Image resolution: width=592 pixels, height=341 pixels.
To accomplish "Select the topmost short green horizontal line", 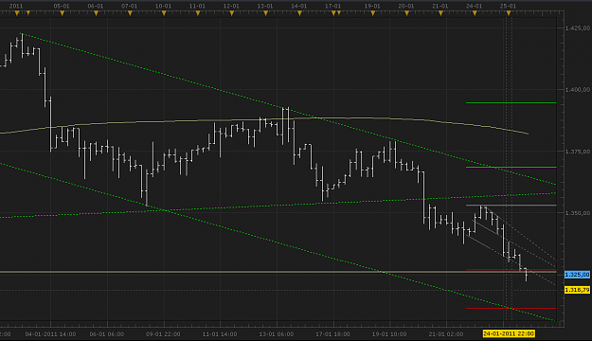I will (511, 102).
